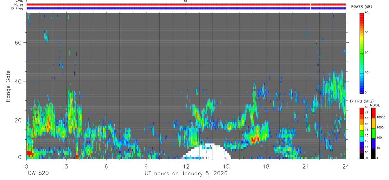Image resolution: width=389 pixels, height=180 pixels.
Task: Click the blue TX Freq strip above the plot
Action: click(x=186, y=8)
